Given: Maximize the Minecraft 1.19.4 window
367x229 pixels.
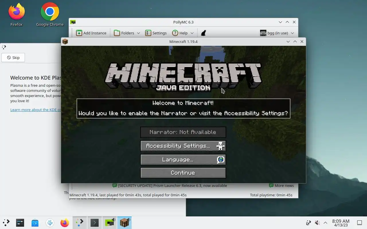Looking at the screenshot, I should click(x=295, y=42).
